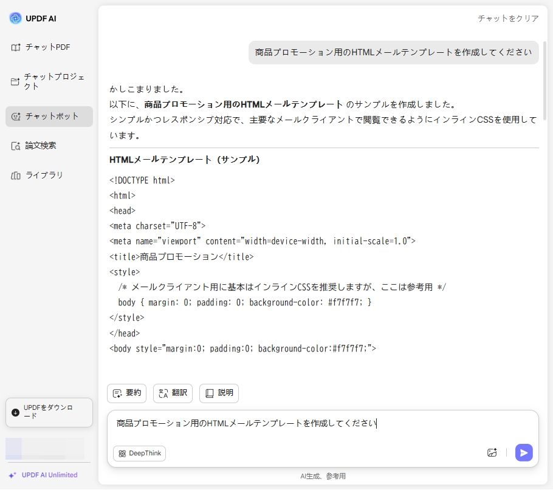Viewport: 553px width, 490px height.
Task: Click the user prompt message bubble
Action: 394,52
